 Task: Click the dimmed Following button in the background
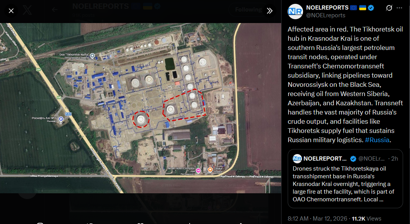(x=248, y=10)
